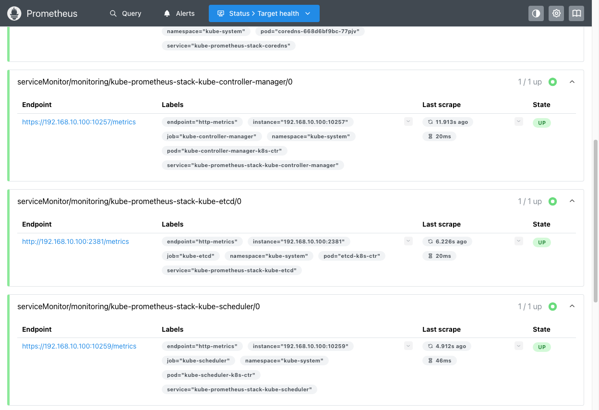
Task: Expand labels for 192.168.10.100:10259 target
Action: pos(408,346)
